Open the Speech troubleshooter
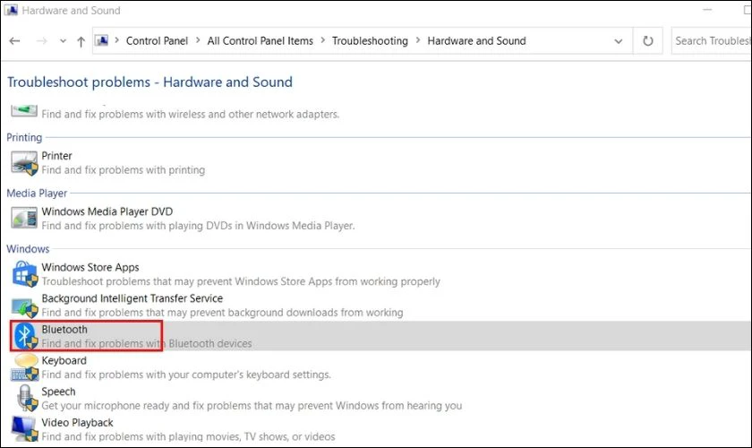The width and height of the screenshot is (752, 448). pyautogui.click(x=58, y=392)
